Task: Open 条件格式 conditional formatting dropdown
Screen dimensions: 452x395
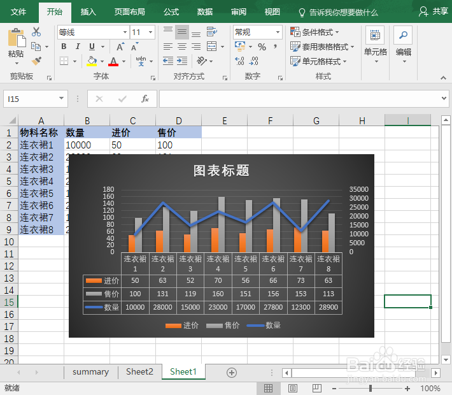Action: click(314, 32)
